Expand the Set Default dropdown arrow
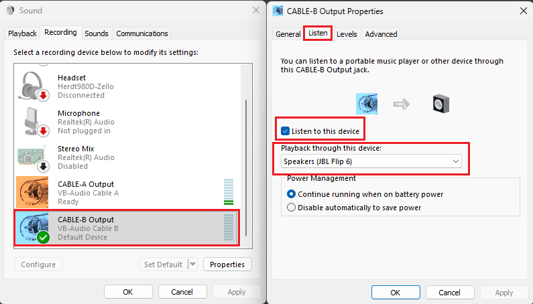The width and height of the screenshot is (533, 304). click(192, 264)
